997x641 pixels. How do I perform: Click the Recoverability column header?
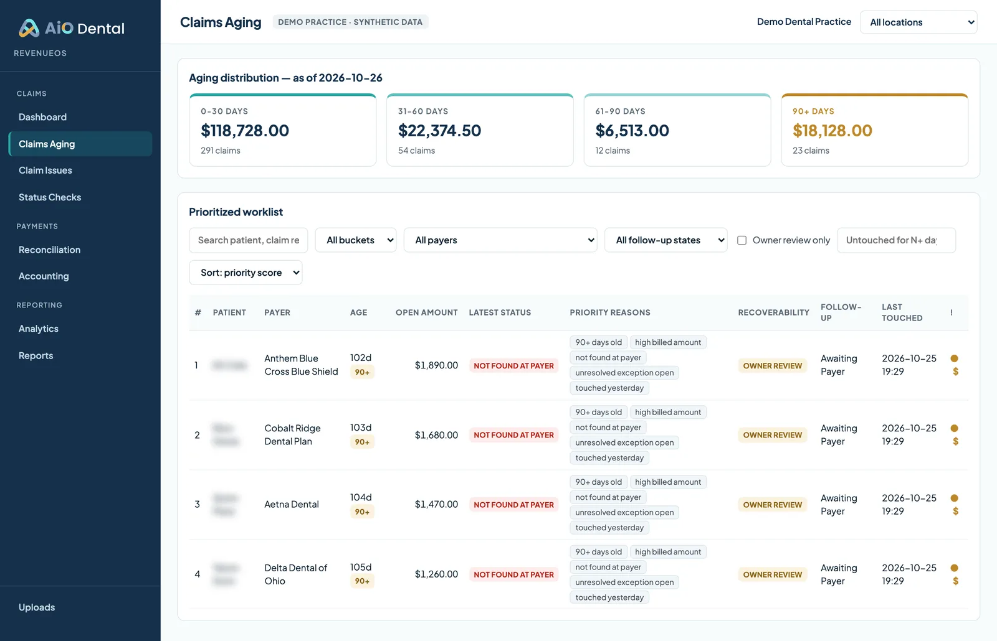tap(773, 312)
